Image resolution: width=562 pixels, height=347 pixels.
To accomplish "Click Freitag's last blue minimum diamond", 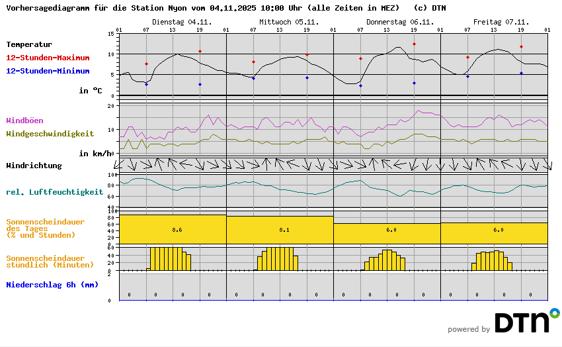I will click(521, 74).
